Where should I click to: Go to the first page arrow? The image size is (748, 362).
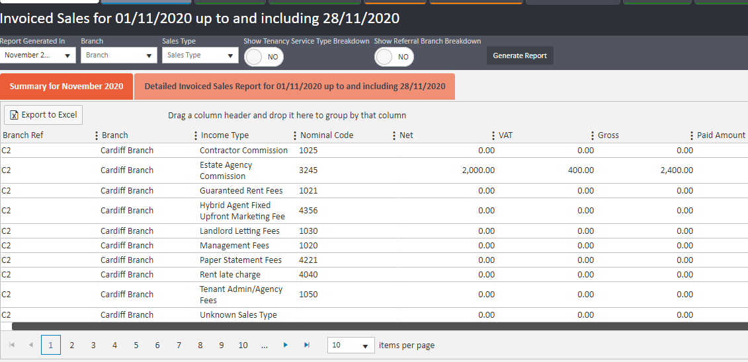(11, 345)
